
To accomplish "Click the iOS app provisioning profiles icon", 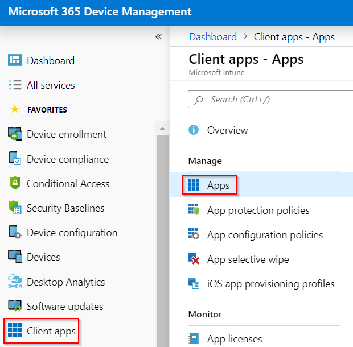I will click(194, 283).
